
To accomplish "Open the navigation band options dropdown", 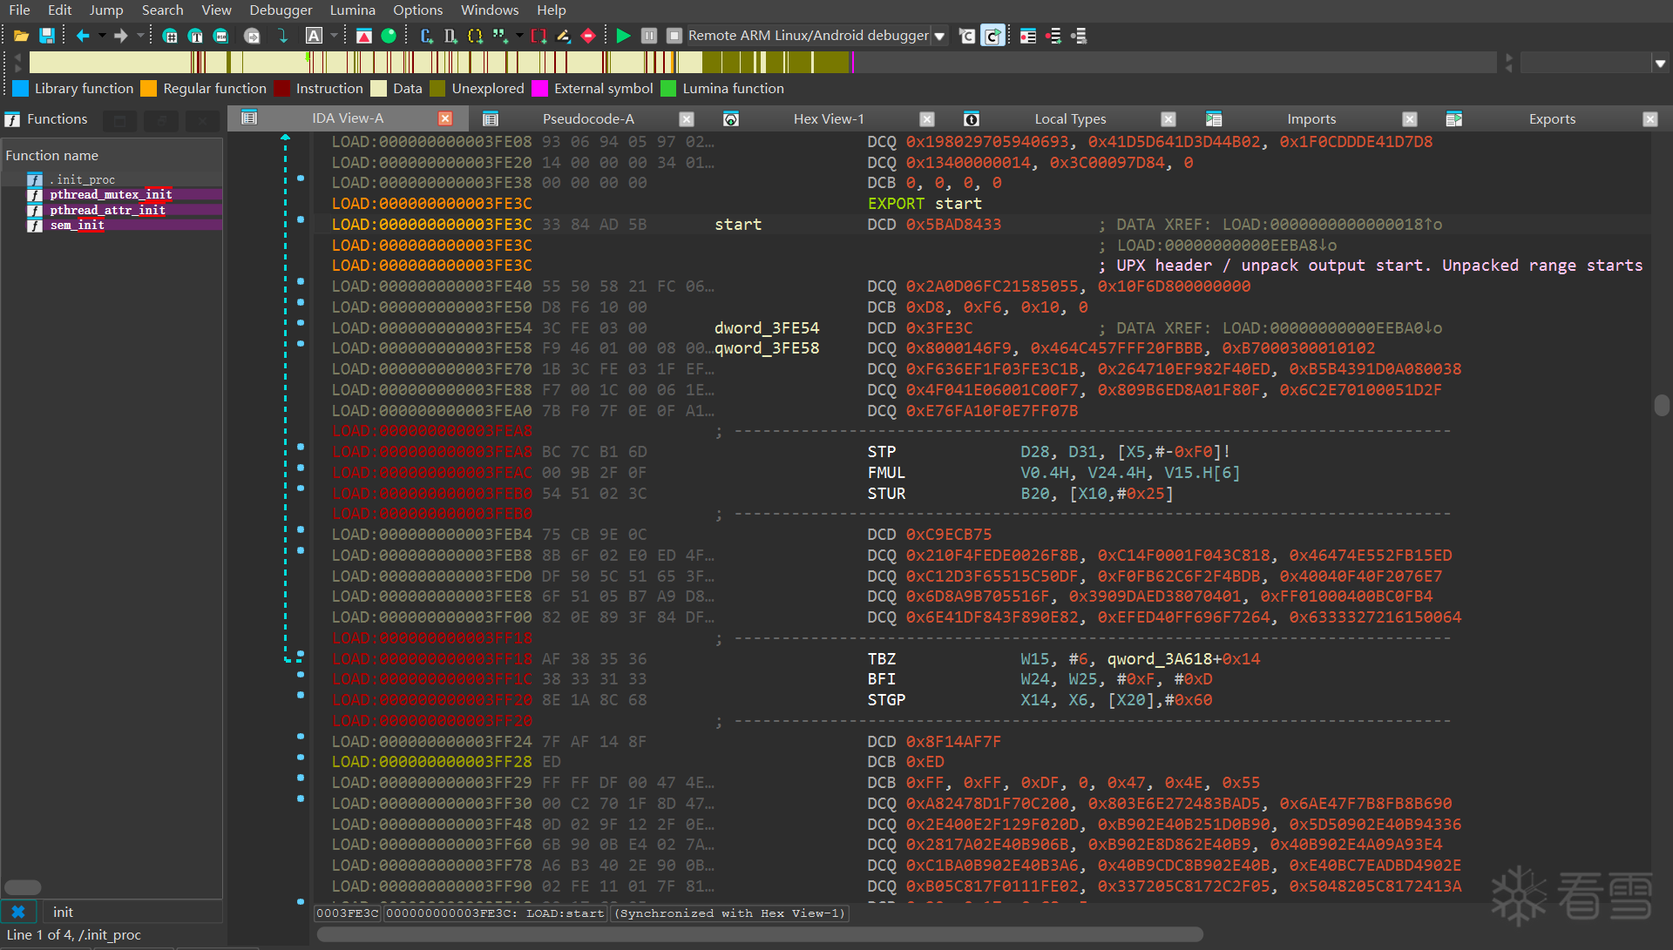I will pyautogui.click(x=1660, y=63).
